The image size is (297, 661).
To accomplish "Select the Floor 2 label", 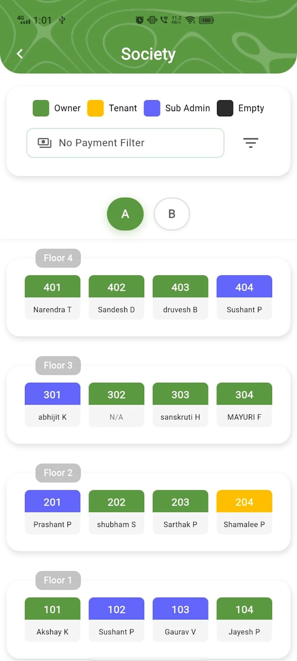I will (58, 473).
